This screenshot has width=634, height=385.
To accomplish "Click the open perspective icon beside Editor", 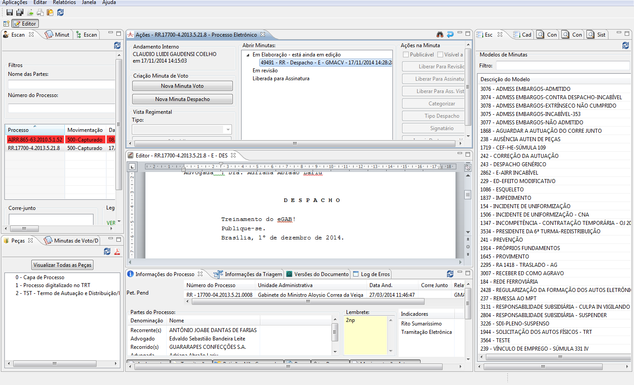I will pos(6,24).
